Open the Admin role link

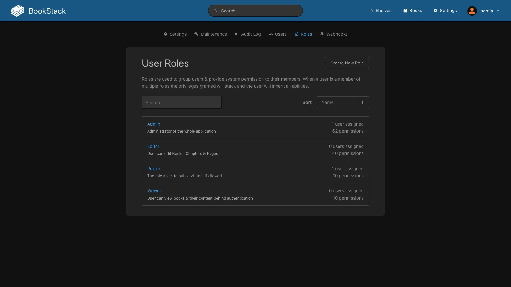[154, 124]
